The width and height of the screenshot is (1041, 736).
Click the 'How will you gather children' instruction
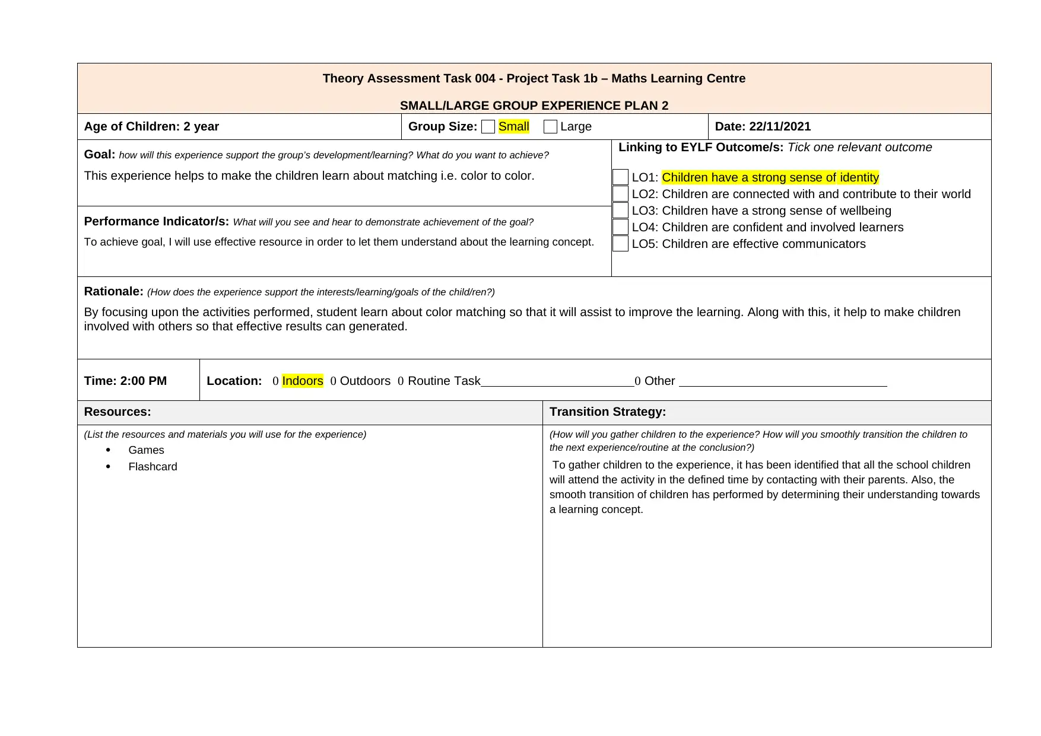(x=758, y=441)
